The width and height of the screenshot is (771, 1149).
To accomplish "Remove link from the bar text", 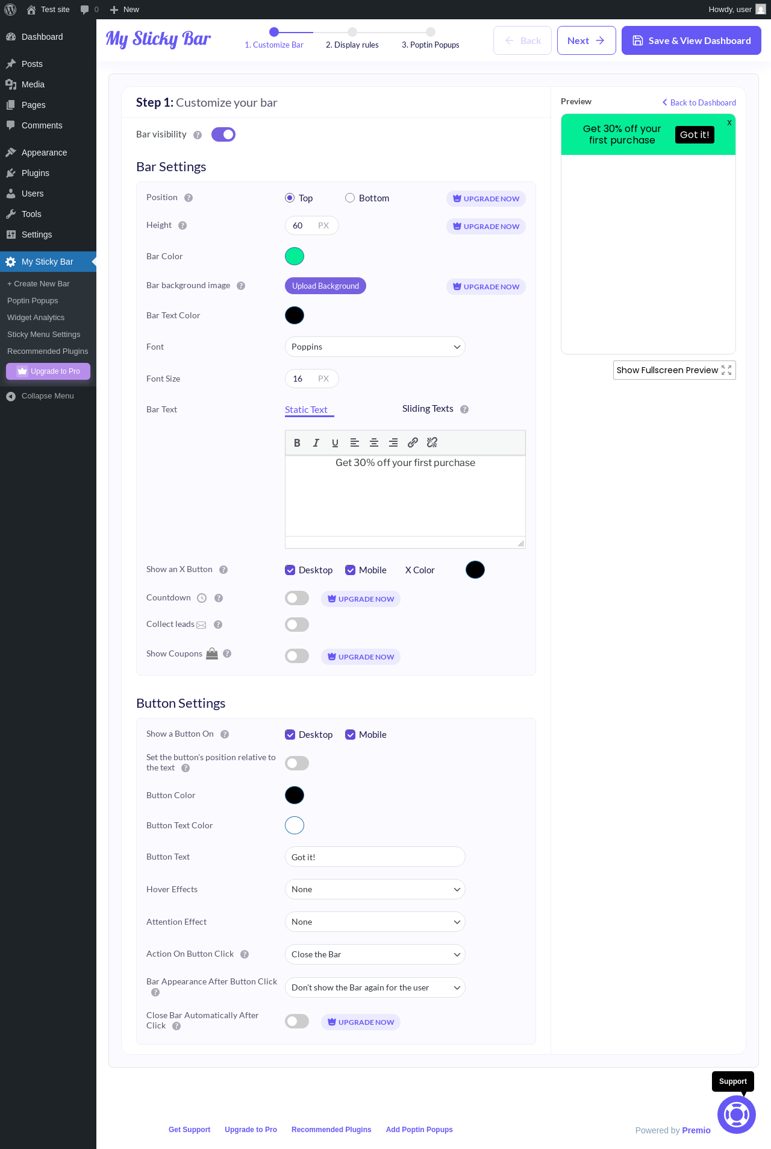I will (432, 442).
